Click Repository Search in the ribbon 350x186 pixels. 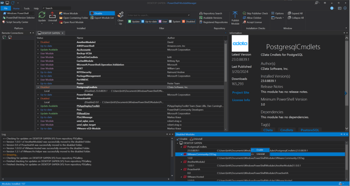[211, 13]
